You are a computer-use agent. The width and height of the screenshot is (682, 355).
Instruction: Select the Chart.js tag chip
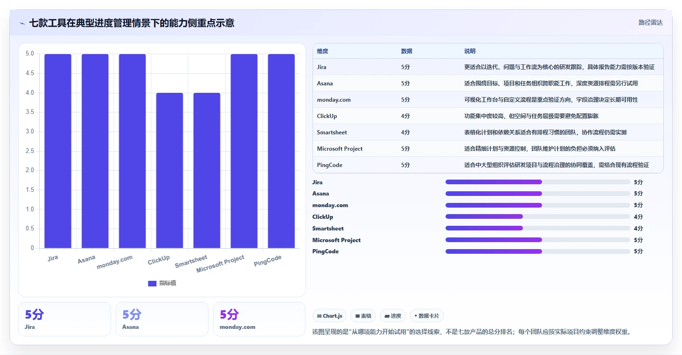pos(329,316)
